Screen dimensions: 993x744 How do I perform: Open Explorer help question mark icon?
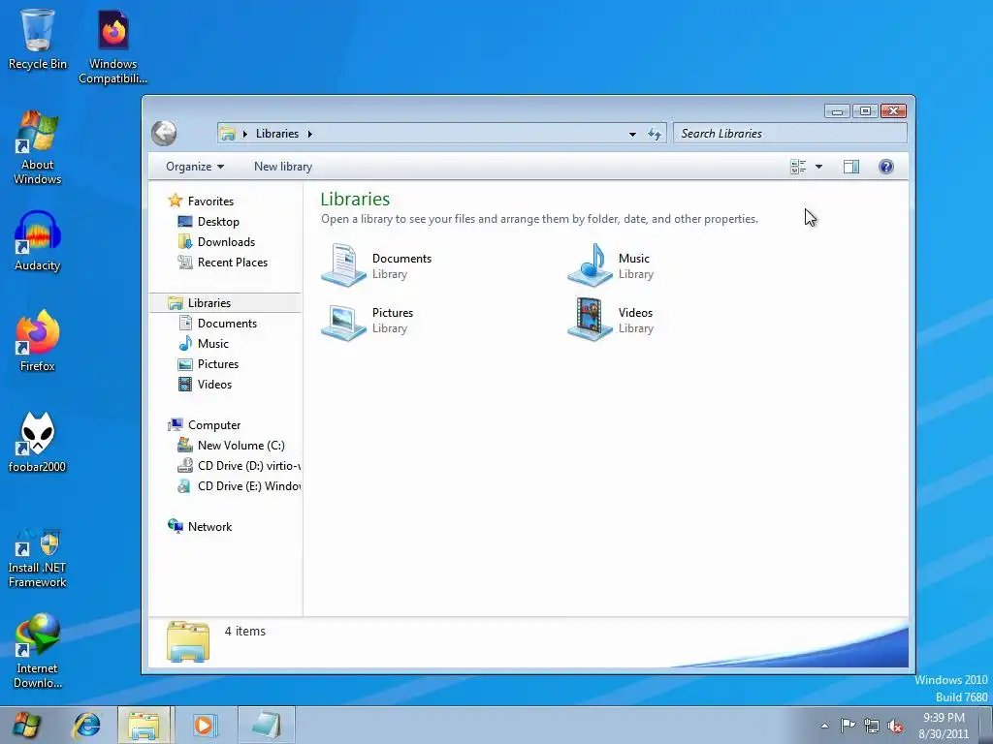pos(886,167)
